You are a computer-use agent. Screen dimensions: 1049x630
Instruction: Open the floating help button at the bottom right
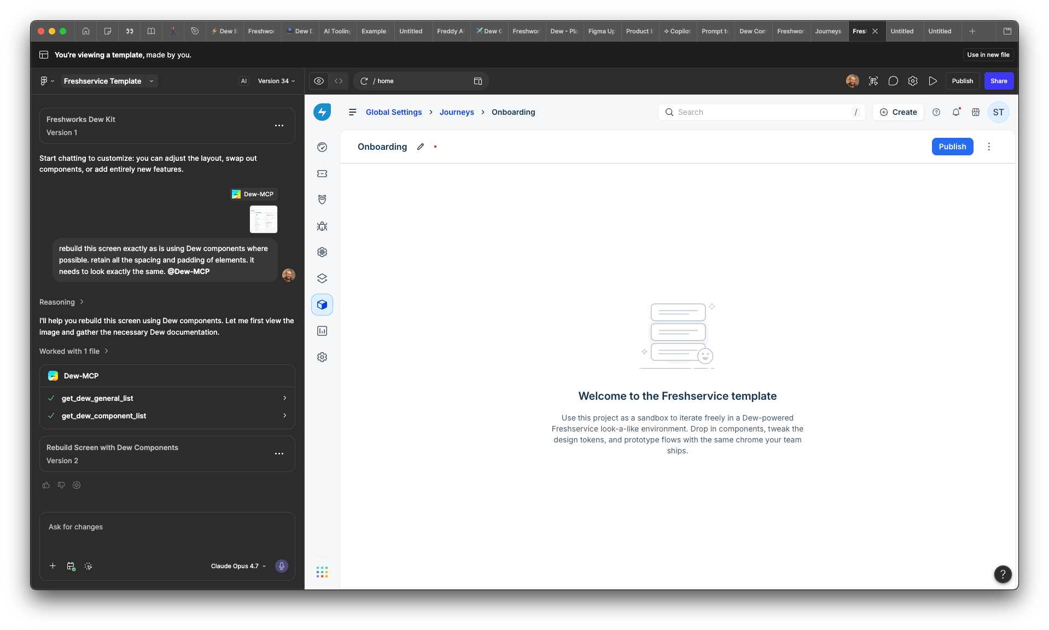(x=1003, y=574)
